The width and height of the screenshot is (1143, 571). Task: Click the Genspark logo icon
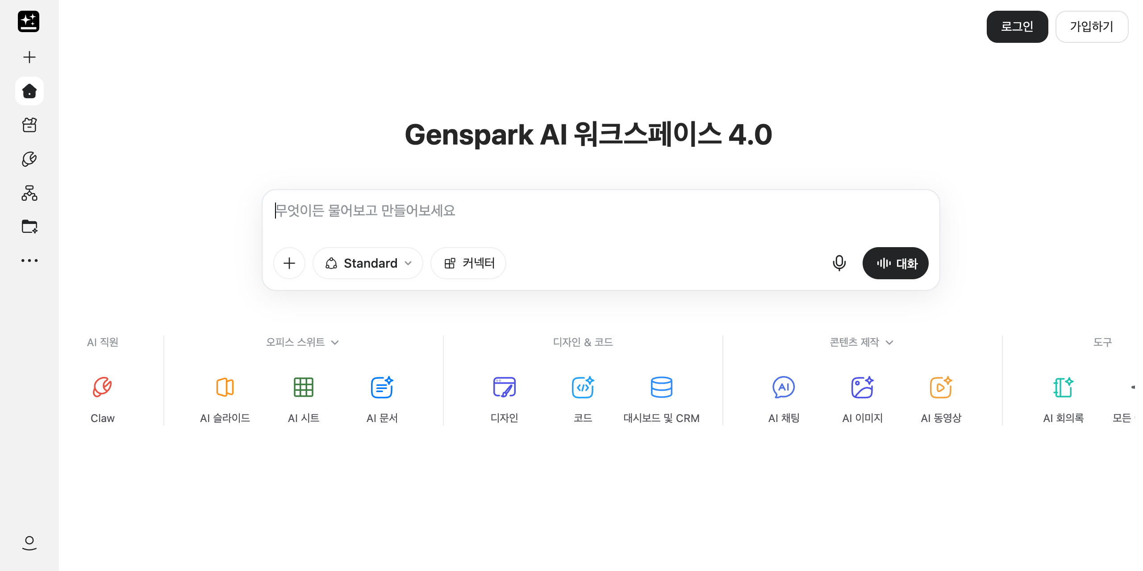[29, 21]
